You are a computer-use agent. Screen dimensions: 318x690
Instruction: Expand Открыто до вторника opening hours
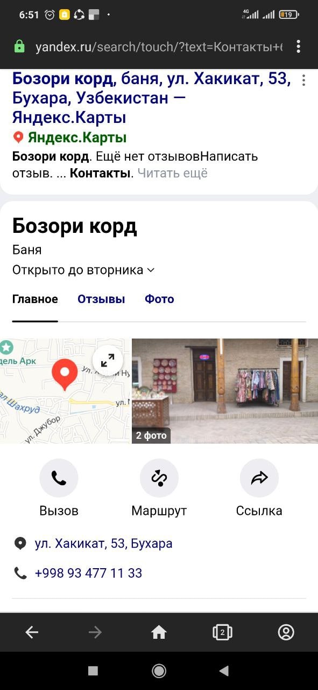pos(83,270)
